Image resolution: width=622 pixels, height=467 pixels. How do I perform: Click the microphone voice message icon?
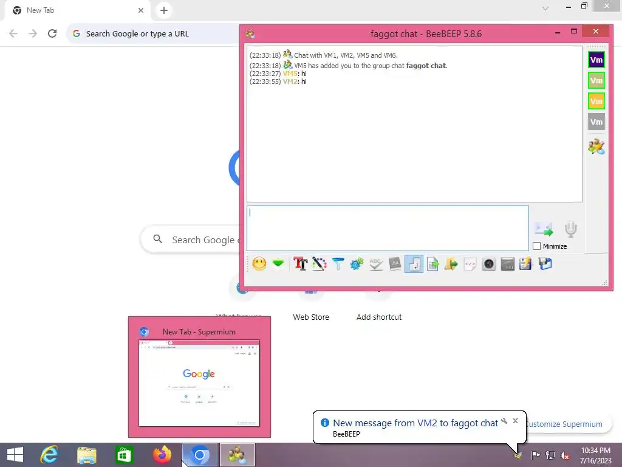tap(570, 229)
